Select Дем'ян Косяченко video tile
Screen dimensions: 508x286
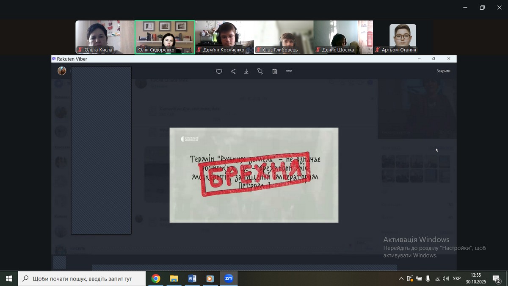[x=224, y=37]
